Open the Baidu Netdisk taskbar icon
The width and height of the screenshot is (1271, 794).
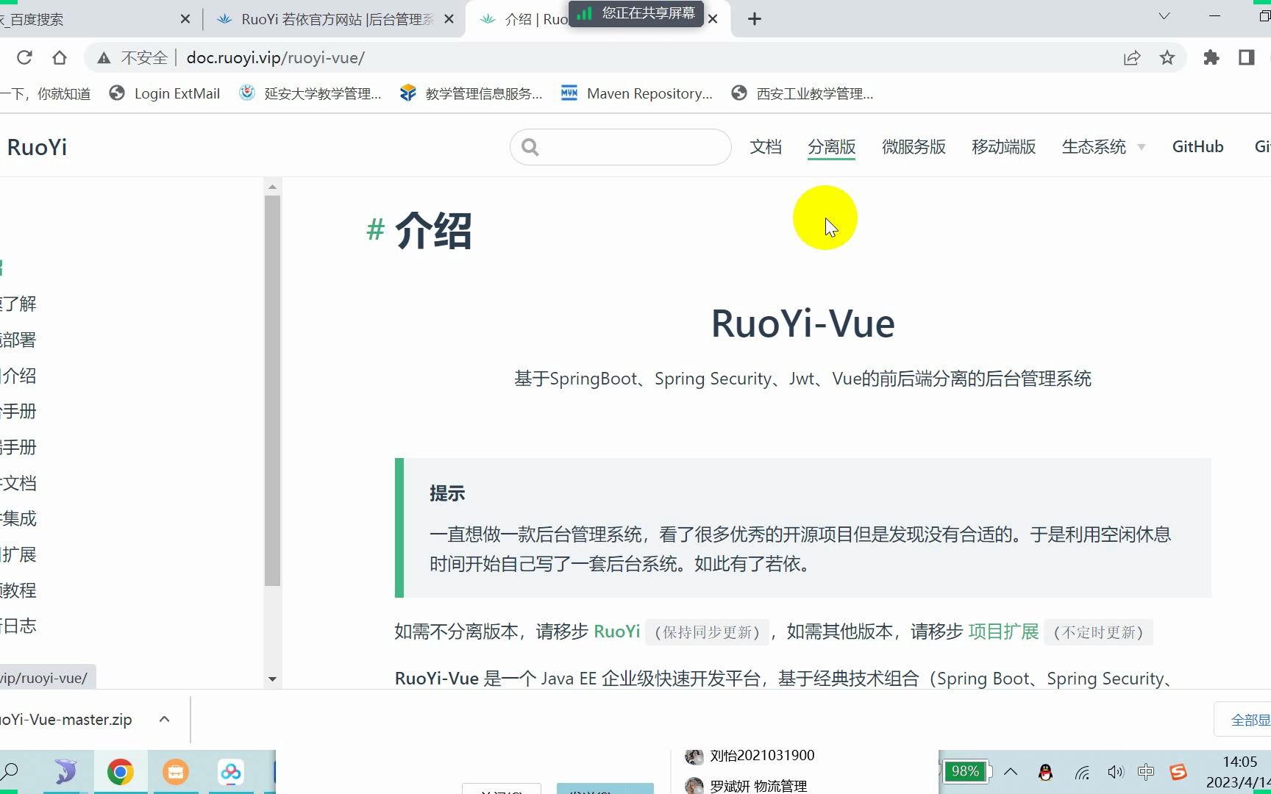point(231,772)
